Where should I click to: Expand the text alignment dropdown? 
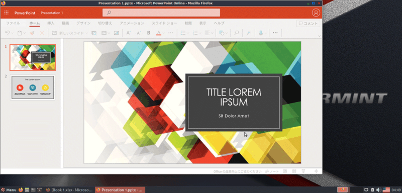coord(212,33)
